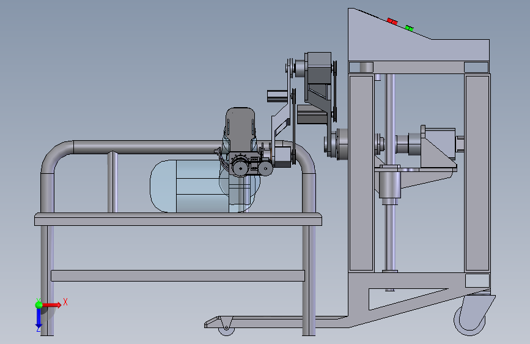Viewport: 530px width, 344px height.
Task: Click the blue Z axis arrow on triad
Action: click(x=39, y=319)
